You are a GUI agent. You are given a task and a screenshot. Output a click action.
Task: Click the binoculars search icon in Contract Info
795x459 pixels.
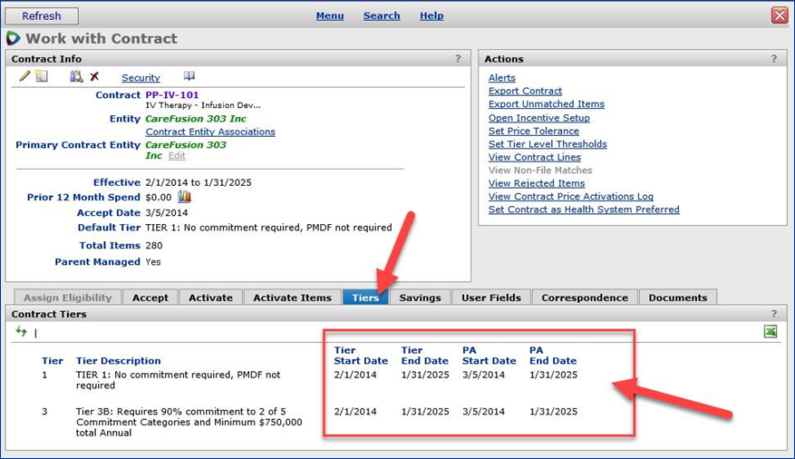click(76, 77)
